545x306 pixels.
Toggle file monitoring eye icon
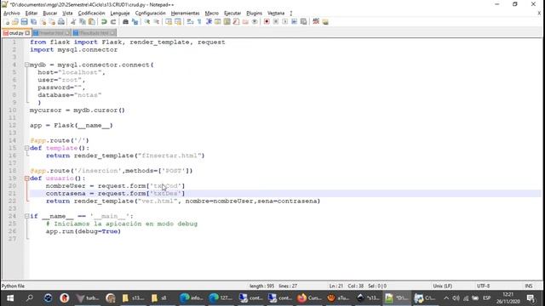pyautogui.click(x=255, y=22)
